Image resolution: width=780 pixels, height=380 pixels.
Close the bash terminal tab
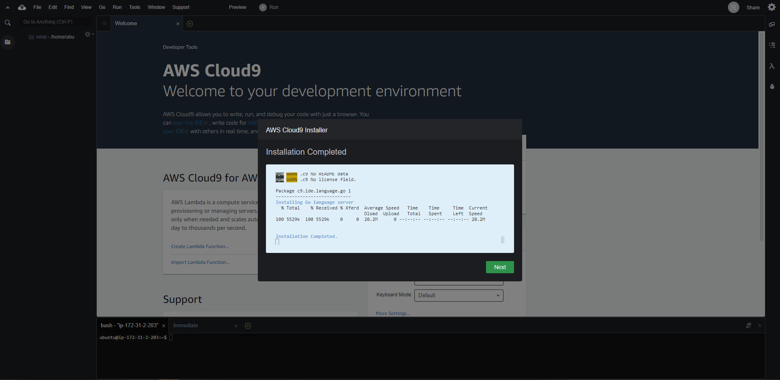coord(163,326)
